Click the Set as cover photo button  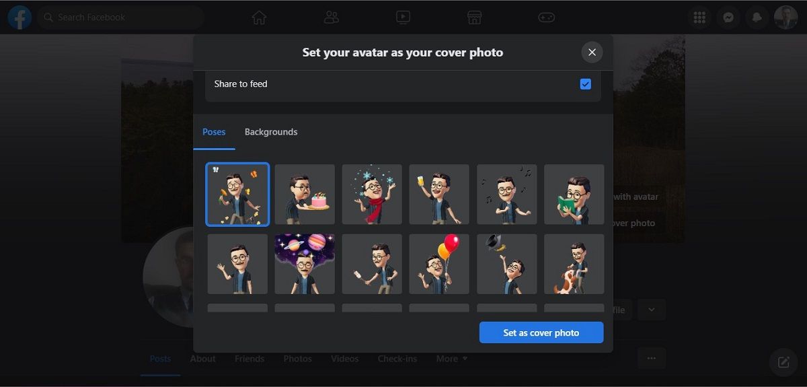[541, 332]
